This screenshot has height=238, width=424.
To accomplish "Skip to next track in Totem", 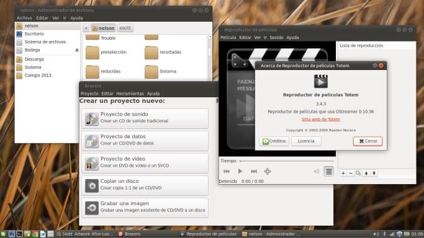I will [254, 171].
